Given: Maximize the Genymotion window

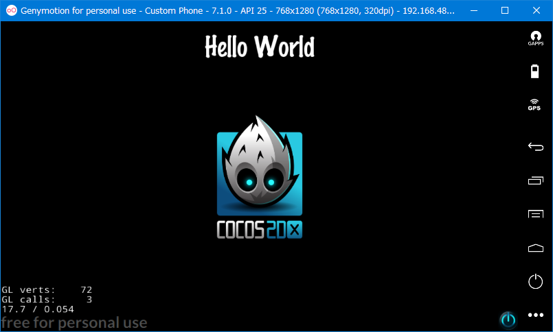Looking at the screenshot, I should [x=505, y=10].
